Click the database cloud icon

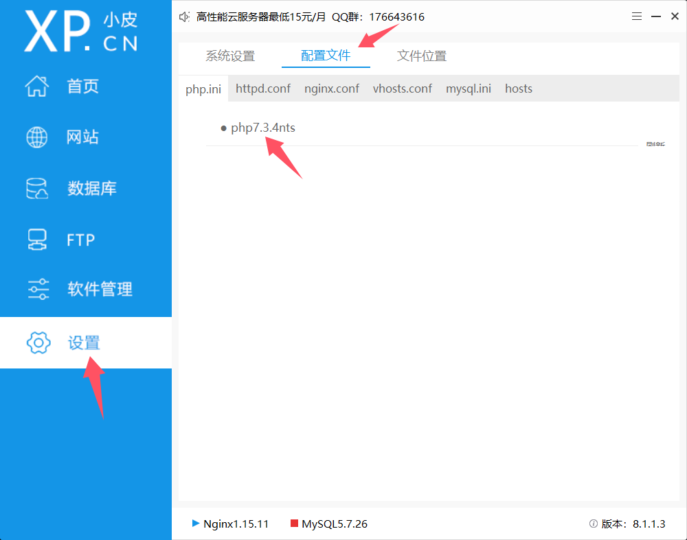(x=37, y=188)
